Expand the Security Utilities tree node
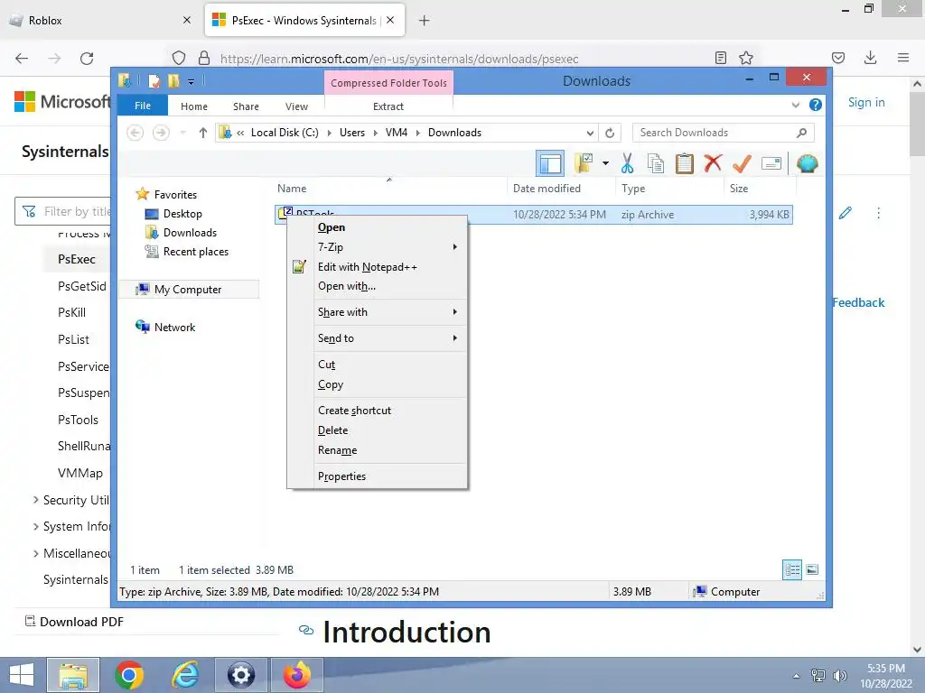The image size is (925, 693). (36, 500)
